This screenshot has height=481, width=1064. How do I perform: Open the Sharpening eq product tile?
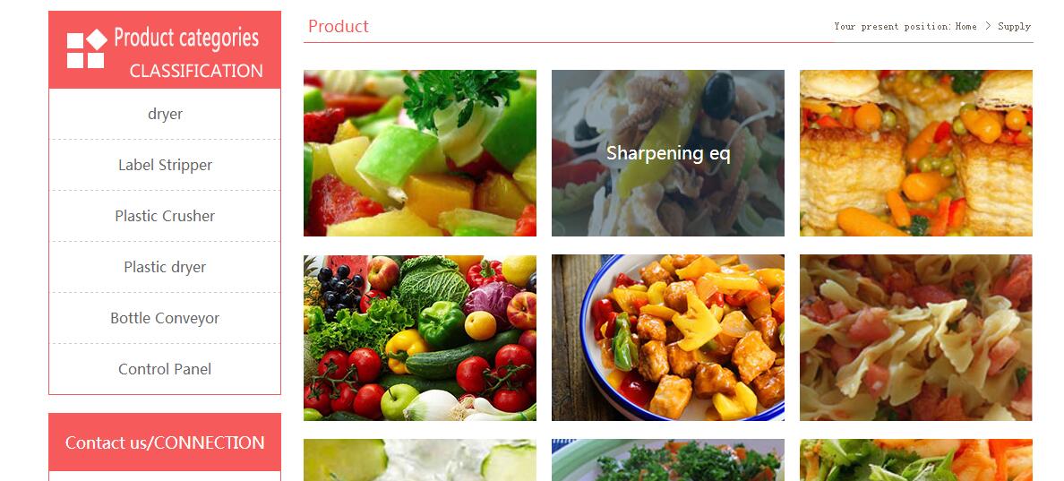(x=668, y=153)
